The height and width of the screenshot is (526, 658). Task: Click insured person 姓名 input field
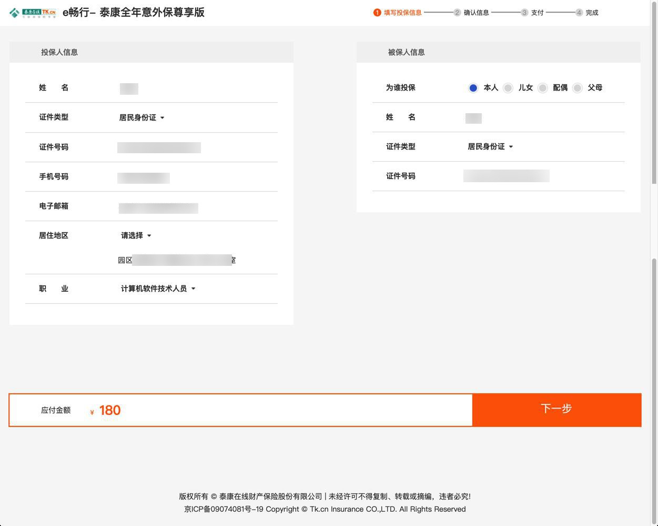[x=473, y=118]
